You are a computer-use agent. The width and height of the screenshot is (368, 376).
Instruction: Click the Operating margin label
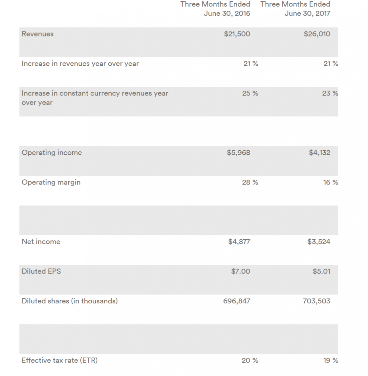[51, 182]
